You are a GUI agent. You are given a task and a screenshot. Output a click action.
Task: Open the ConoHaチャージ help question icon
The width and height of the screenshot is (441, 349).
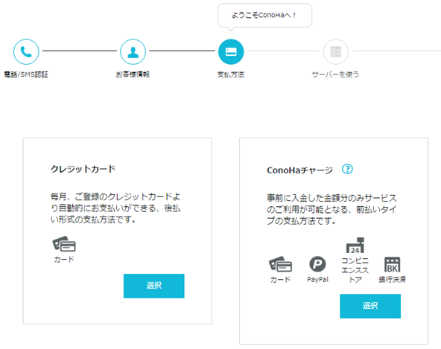click(x=347, y=169)
